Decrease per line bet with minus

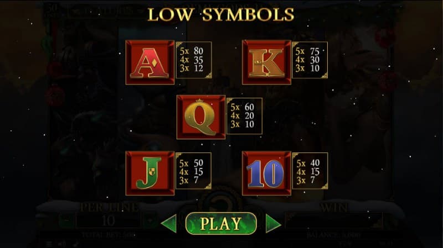66,221
